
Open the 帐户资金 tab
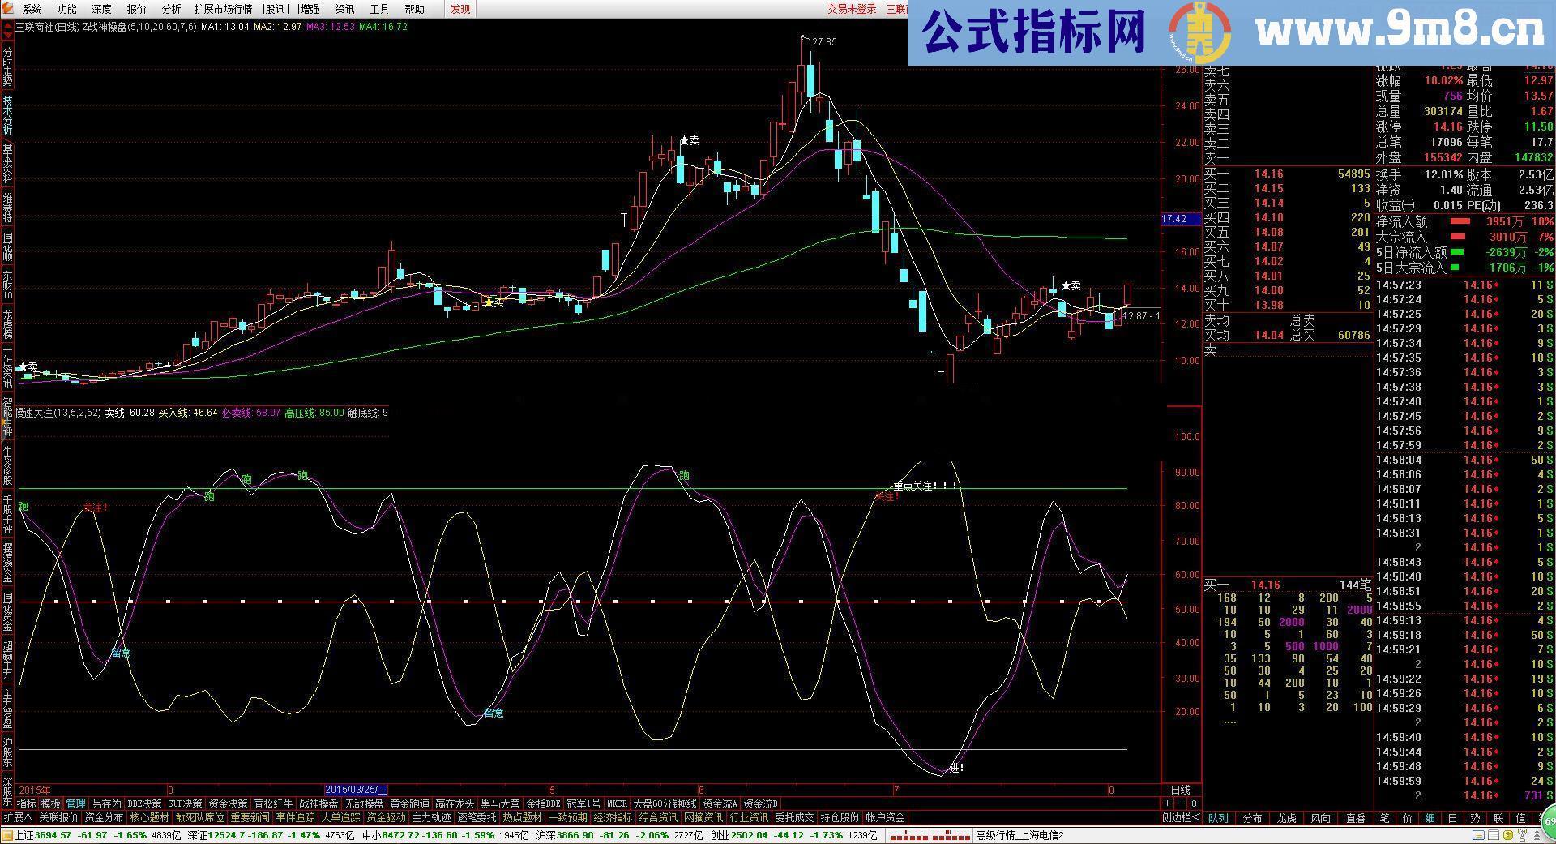click(x=885, y=817)
